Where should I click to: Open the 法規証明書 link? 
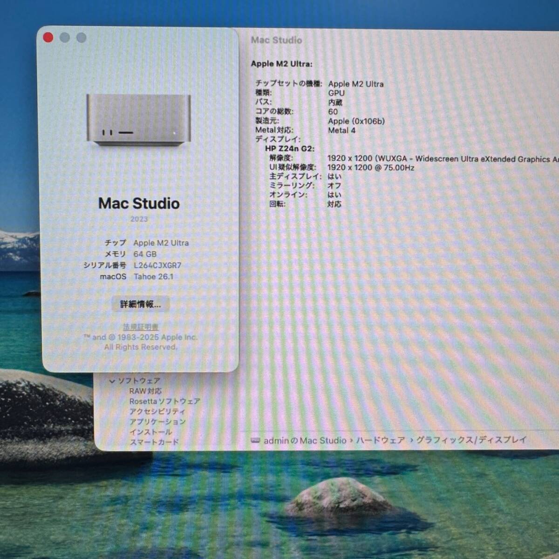(x=141, y=327)
